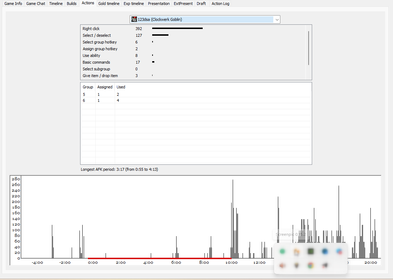393x280 pixels.
Task: Open the Action Log tab
Action: click(x=220, y=4)
